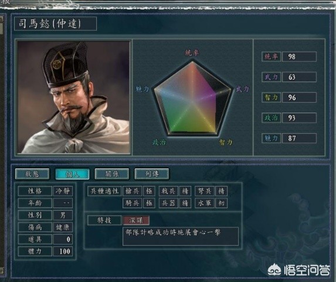
Task: Open the 關係 relations tab
Action: (x=112, y=174)
